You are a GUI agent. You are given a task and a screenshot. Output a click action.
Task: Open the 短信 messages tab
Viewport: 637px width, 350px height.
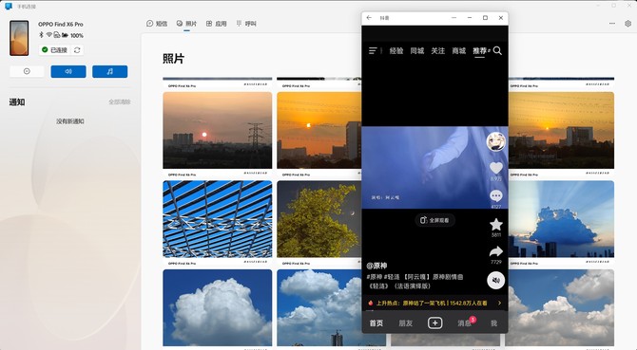click(x=157, y=24)
